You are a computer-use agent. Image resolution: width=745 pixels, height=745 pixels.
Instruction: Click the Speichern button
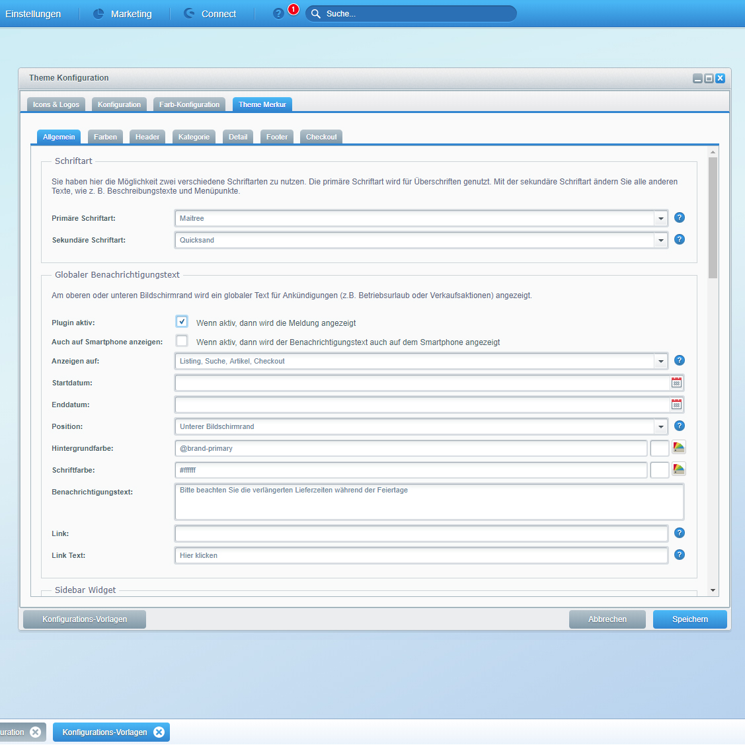(689, 619)
